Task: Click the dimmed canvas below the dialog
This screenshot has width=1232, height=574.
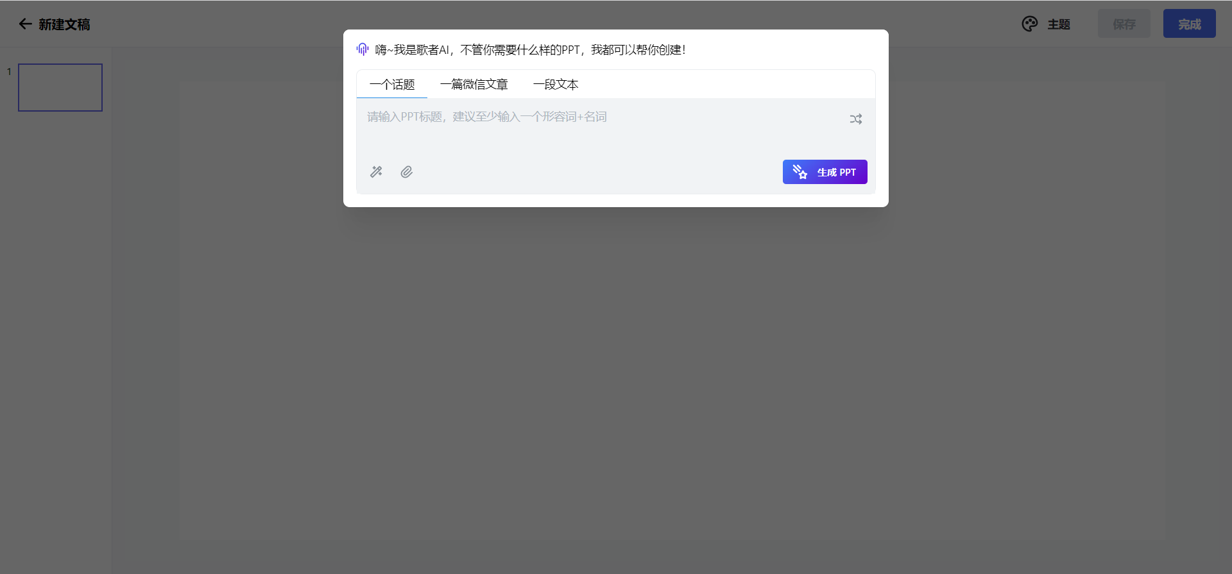Action: pyautogui.click(x=642, y=385)
